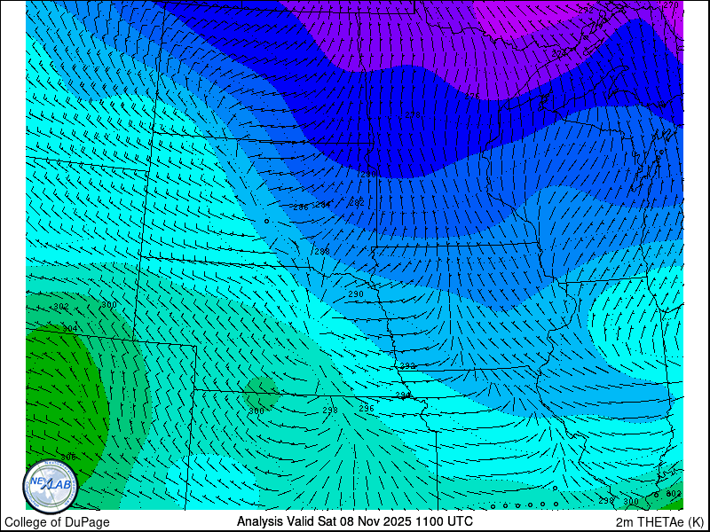This screenshot has width=710, height=532.
Task: Click the 304 contour label
Action: click(70, 328)
